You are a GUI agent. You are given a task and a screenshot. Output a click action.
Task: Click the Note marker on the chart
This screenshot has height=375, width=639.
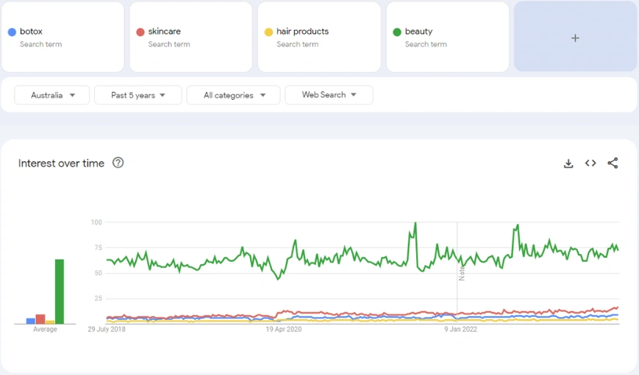pos(461,273)
